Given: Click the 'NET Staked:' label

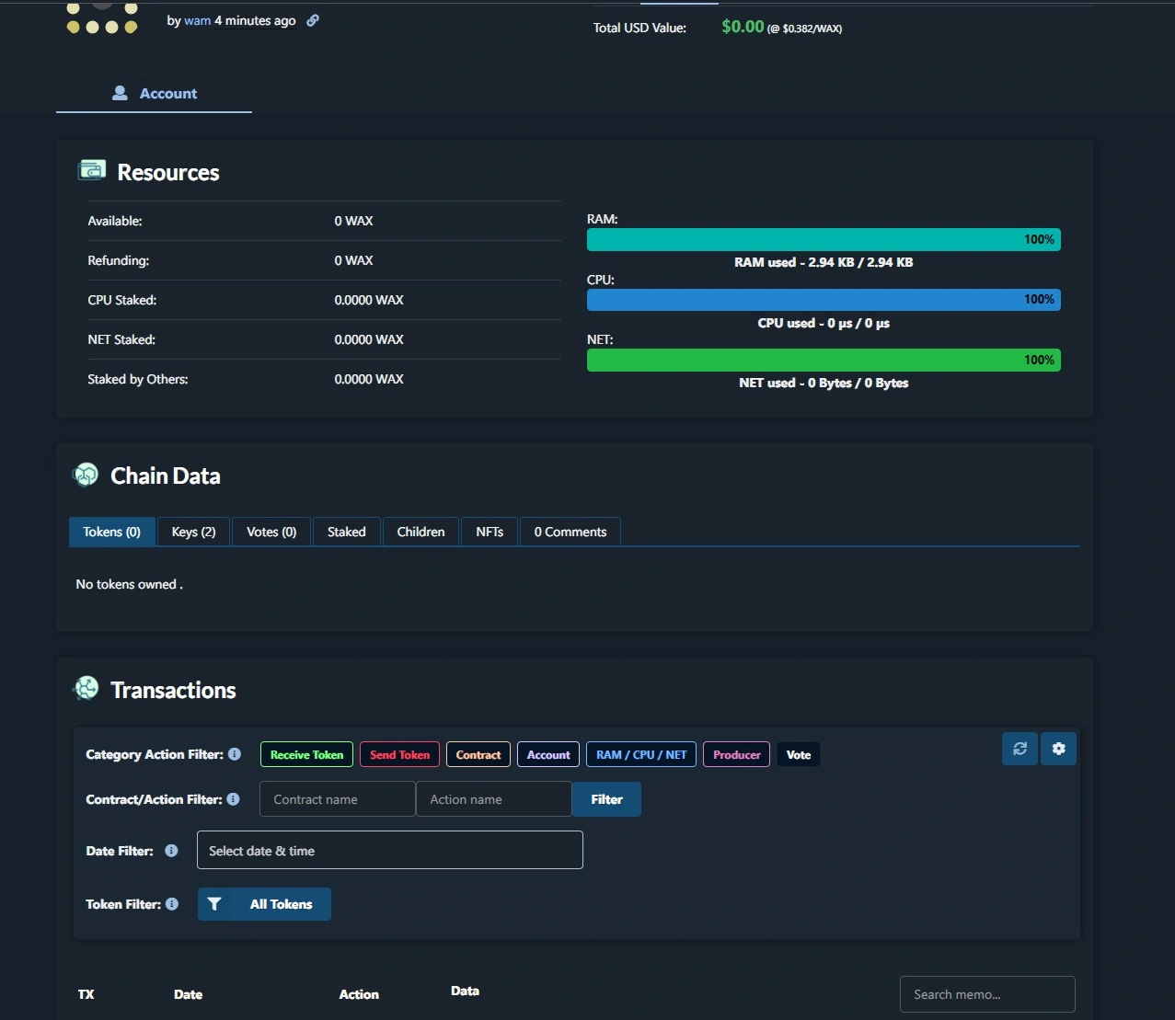Looking at the screenshot, I should pyautogui.click(x=121, y=339).
